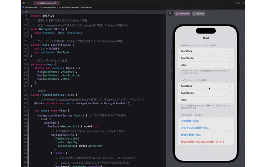Click the var pathName: MacType line
The width and height of the screenshot is (267, 167).
52,52
